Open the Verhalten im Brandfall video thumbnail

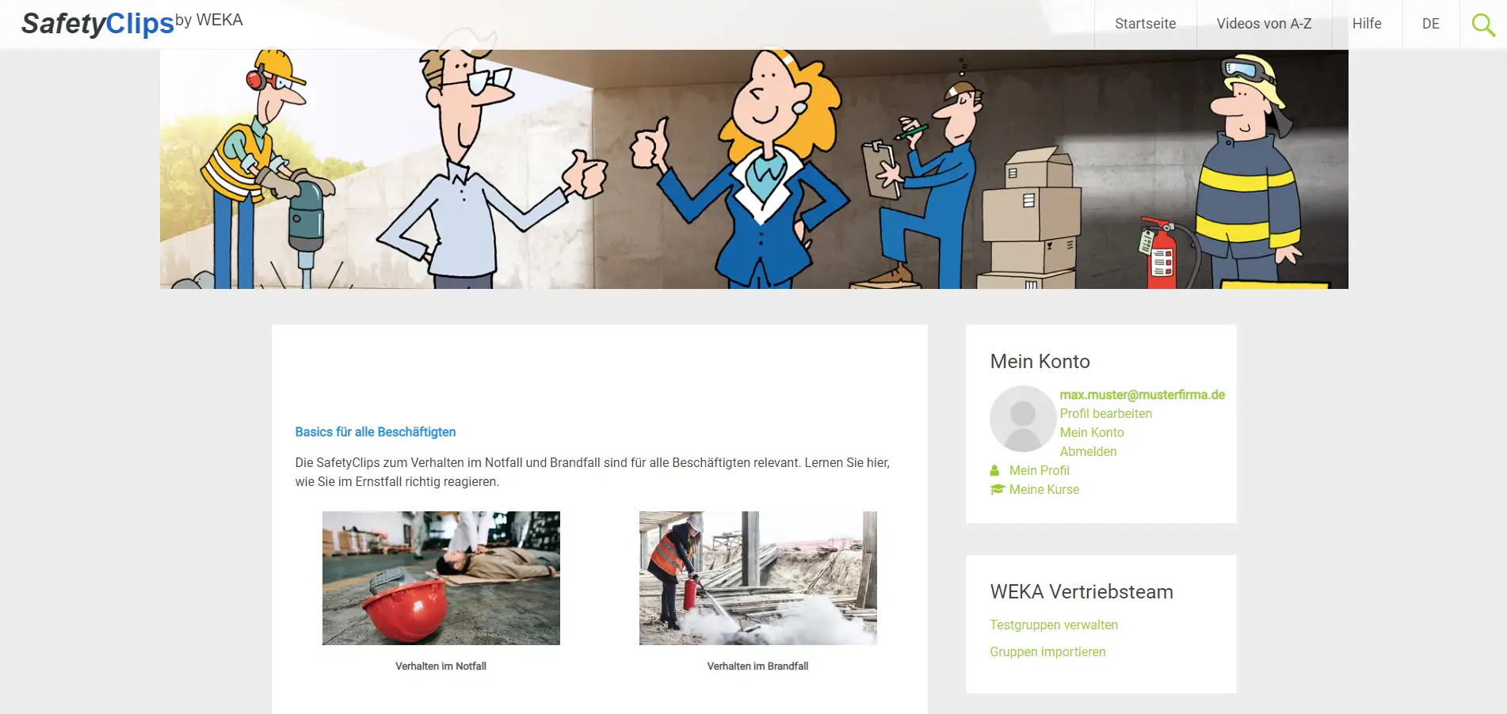tap(758, 578)
